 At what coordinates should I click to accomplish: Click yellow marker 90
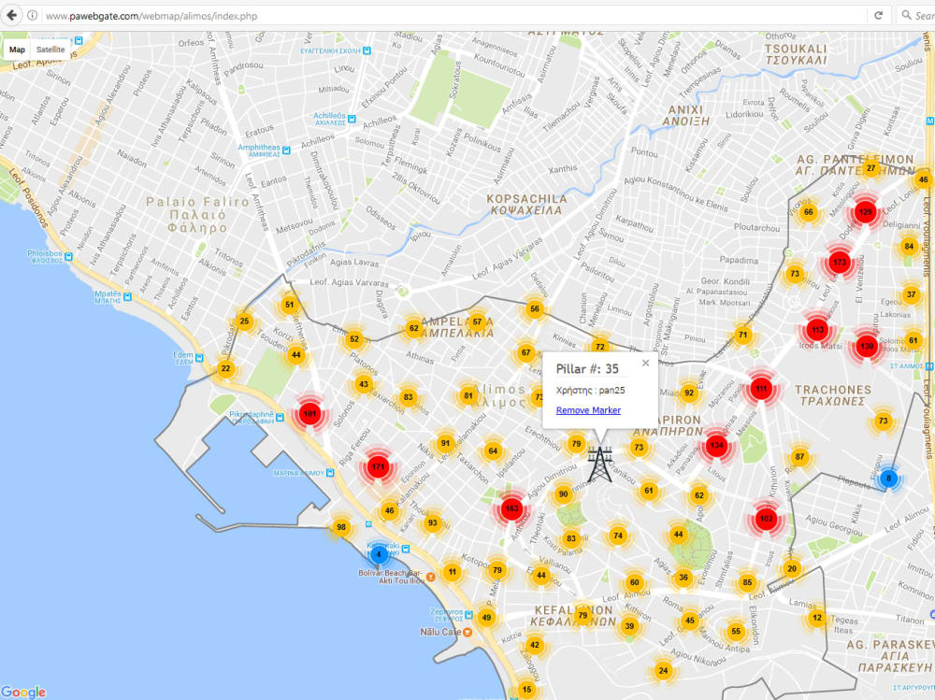[x=564, y=493]
